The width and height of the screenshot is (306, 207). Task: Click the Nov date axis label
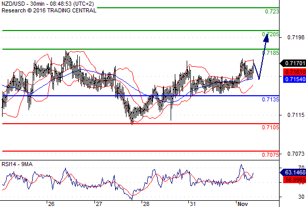coord(243,204)
